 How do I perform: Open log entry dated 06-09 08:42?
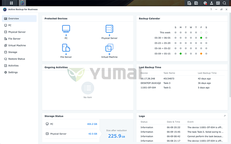coord(183,136)
